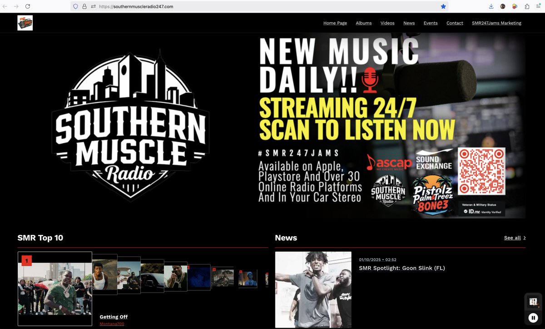The width and height of the screenshot is (545, 329).
Task: View site security via the padlock icon
Action: [84, 6]
